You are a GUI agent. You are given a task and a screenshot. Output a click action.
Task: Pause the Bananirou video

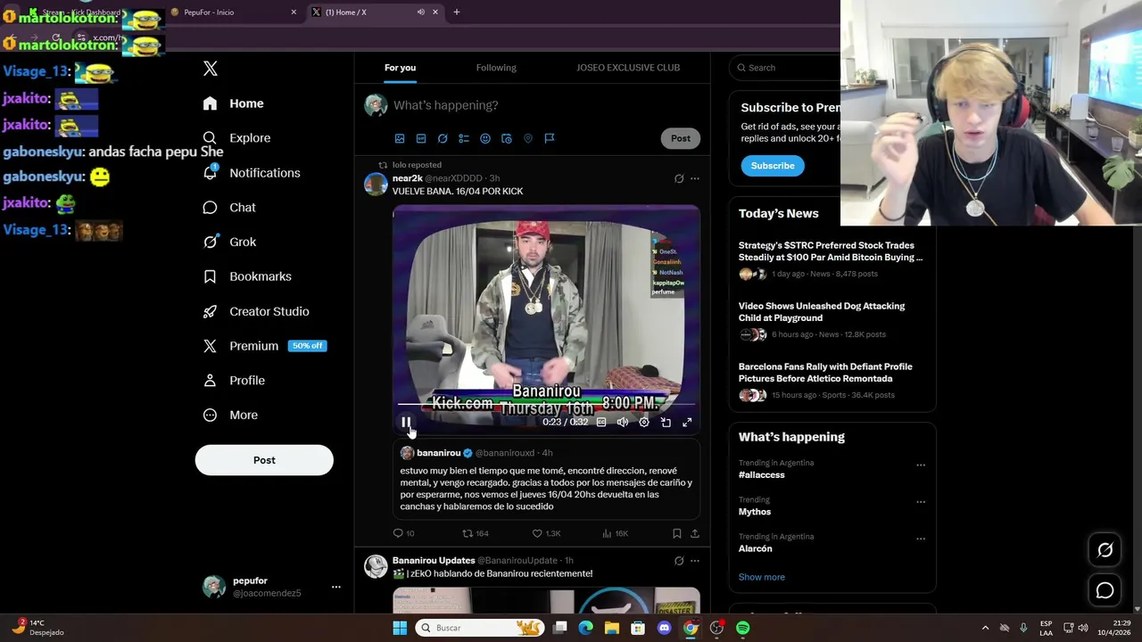(406, 423)
